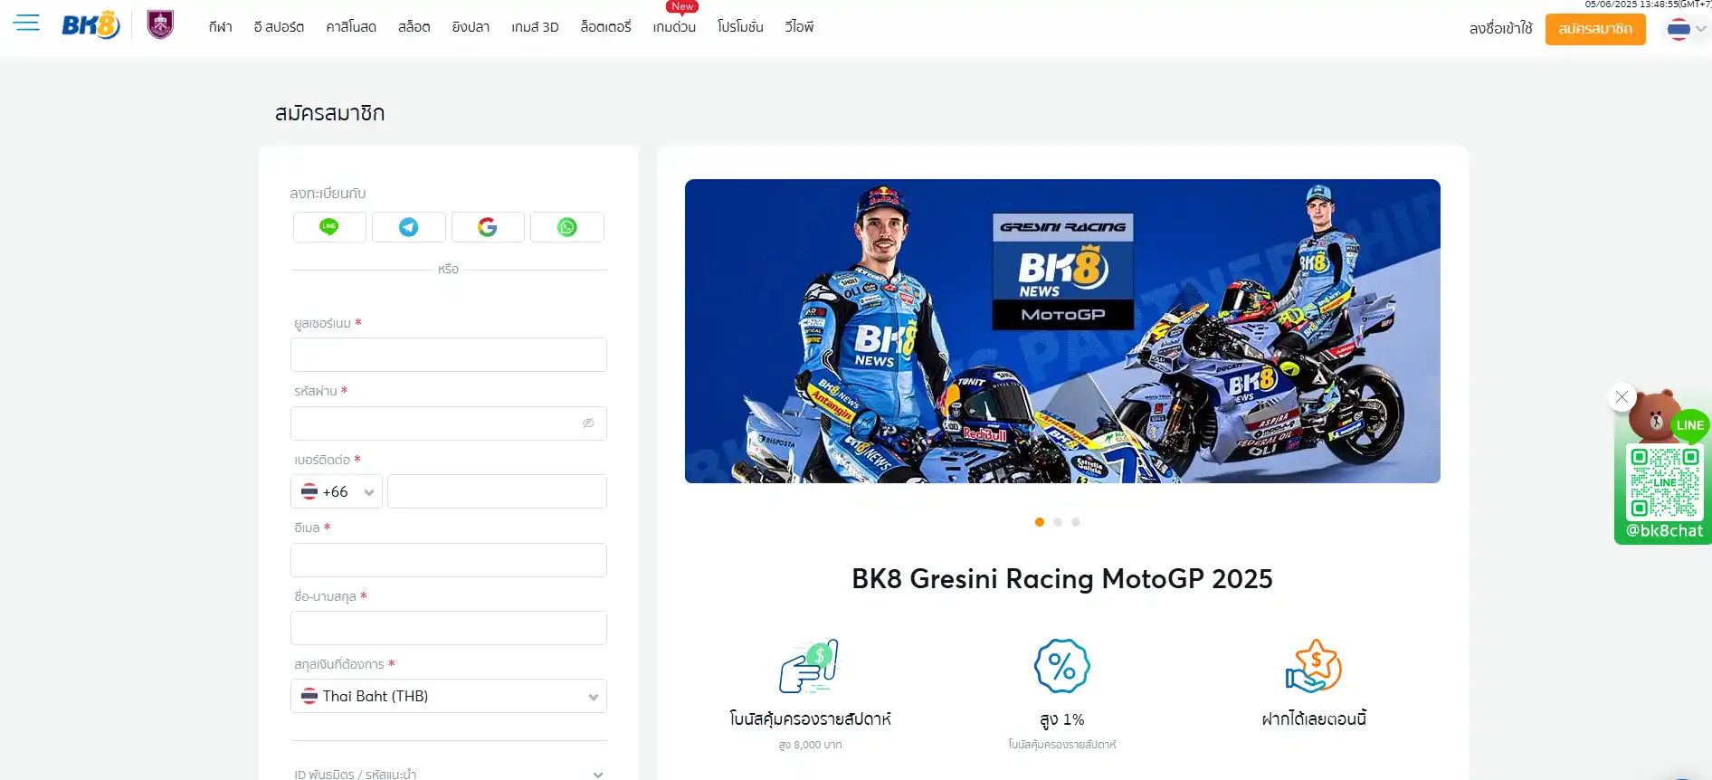Register with WhatsApp icon button
Image resolution: width=1712 pixels, height=780 pixels.
(567, 227)
